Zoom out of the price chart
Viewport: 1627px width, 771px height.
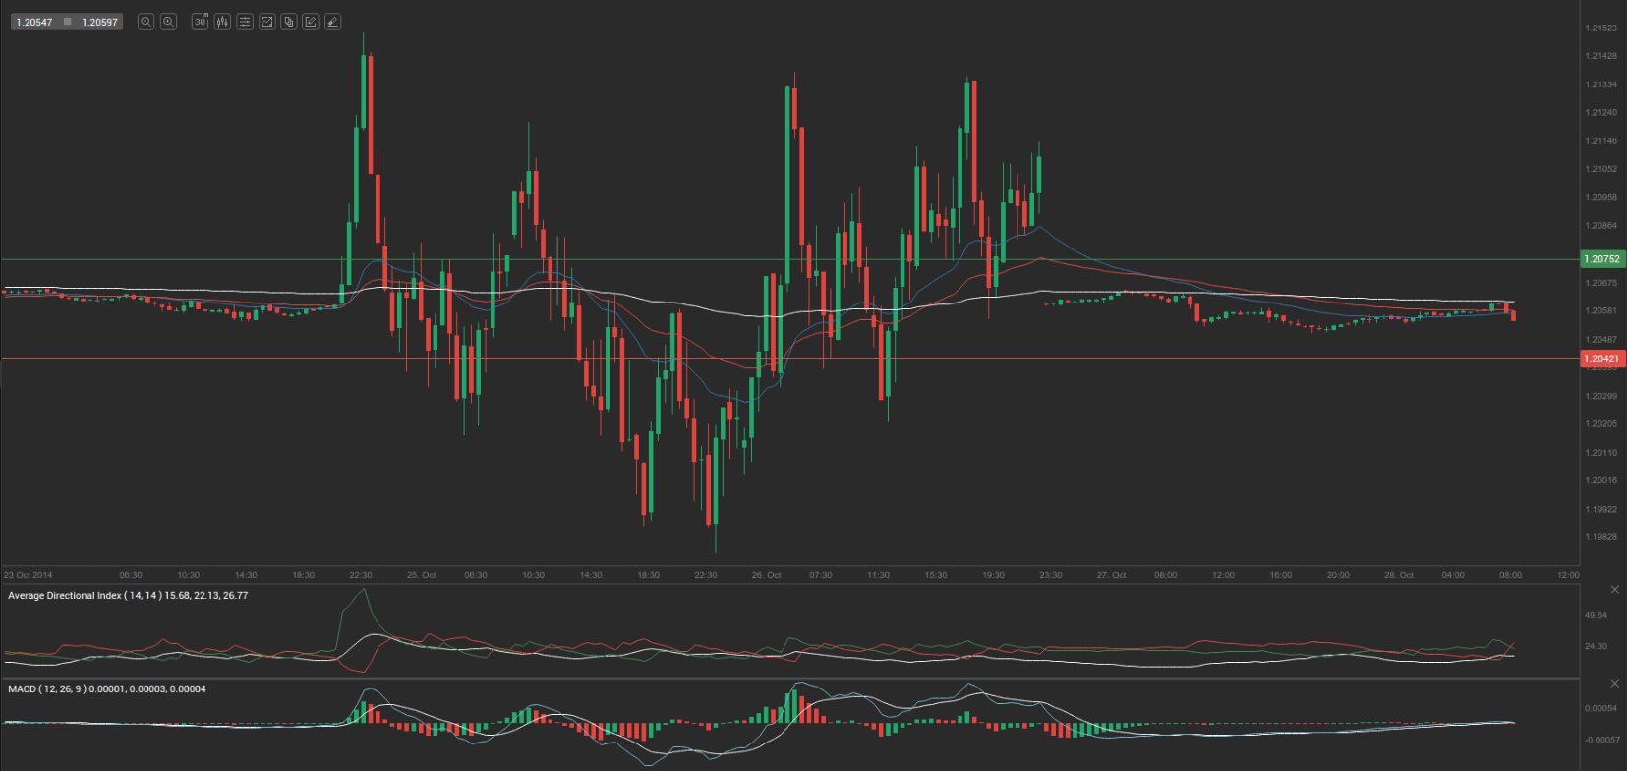[x=145, y=22]
